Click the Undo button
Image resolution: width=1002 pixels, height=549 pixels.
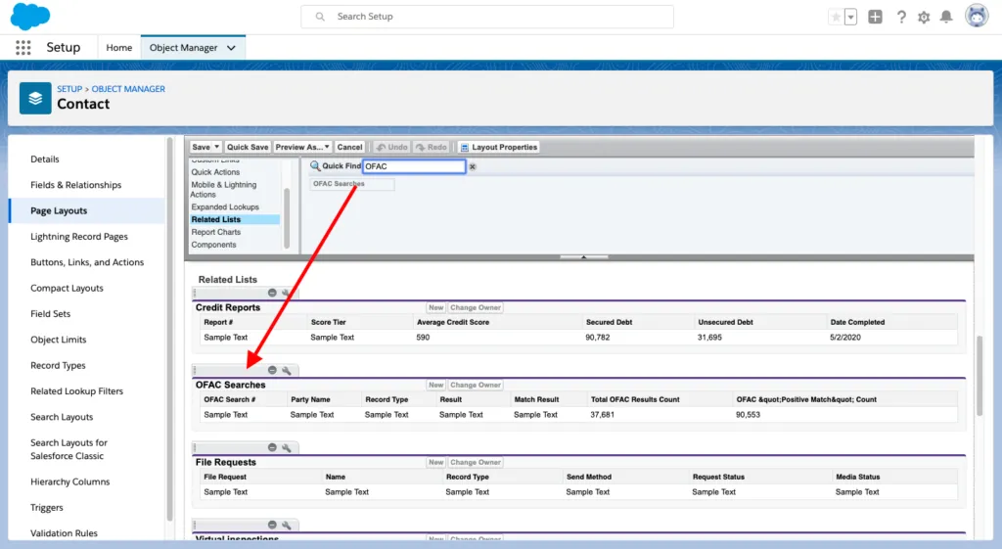(x=391, y=147)
